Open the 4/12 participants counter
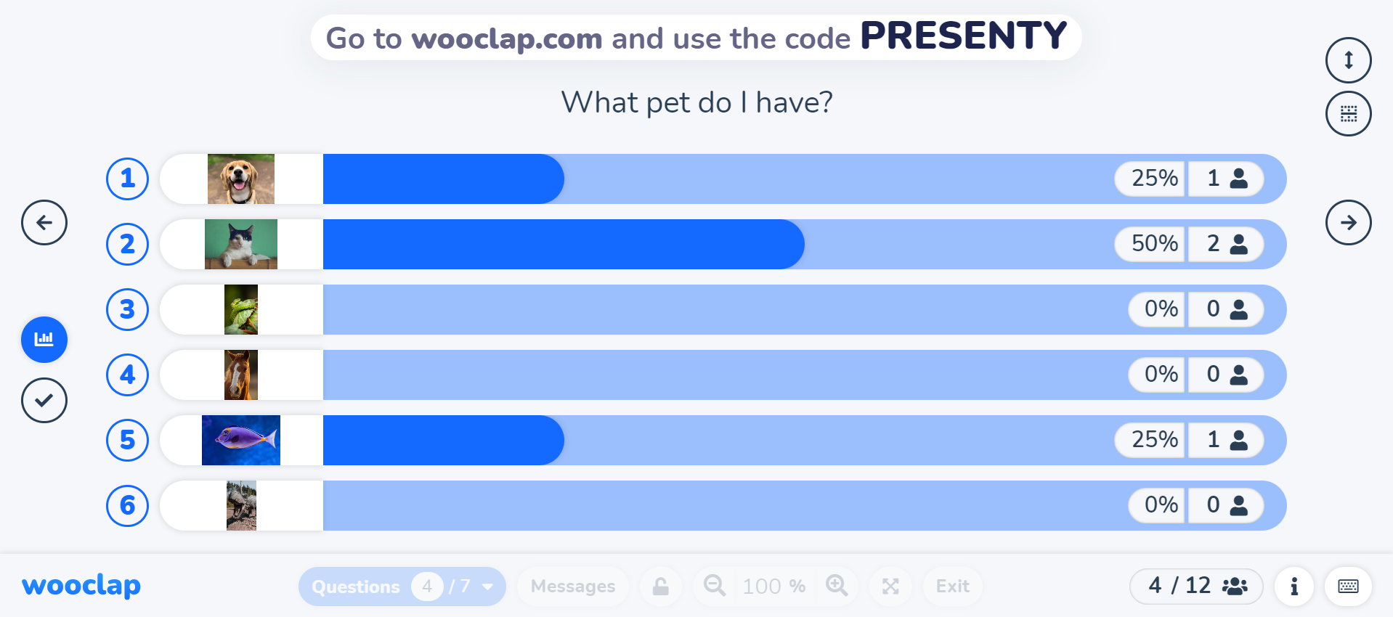 1195,586
